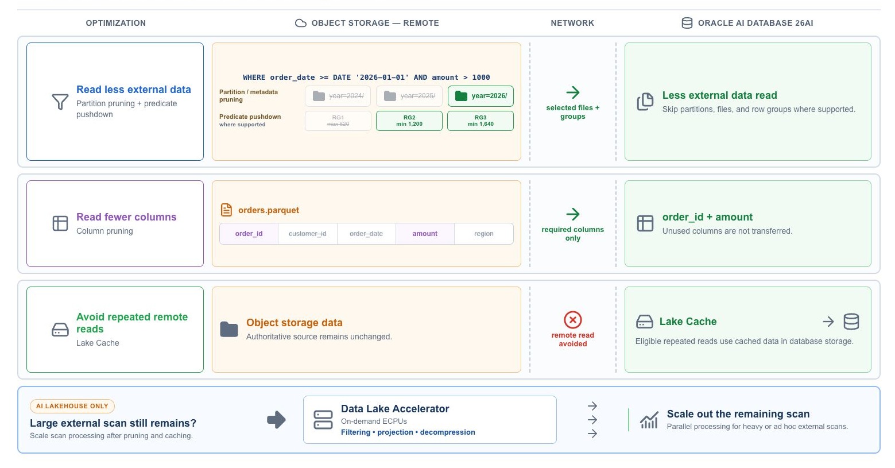This screenshot has width=895, height=468.
Task: Click the AI LAKEHOUSE ONLY badge
Action: (x=72, y=406)
